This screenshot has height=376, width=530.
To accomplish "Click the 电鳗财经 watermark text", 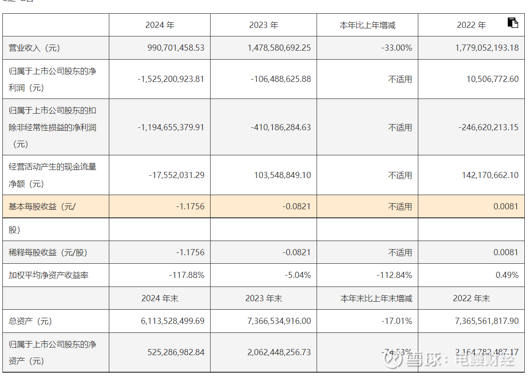I will point(484,359).
